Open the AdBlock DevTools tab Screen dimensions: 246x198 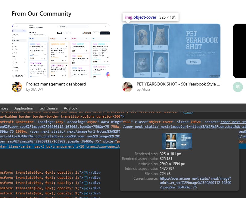pos(70,108)
